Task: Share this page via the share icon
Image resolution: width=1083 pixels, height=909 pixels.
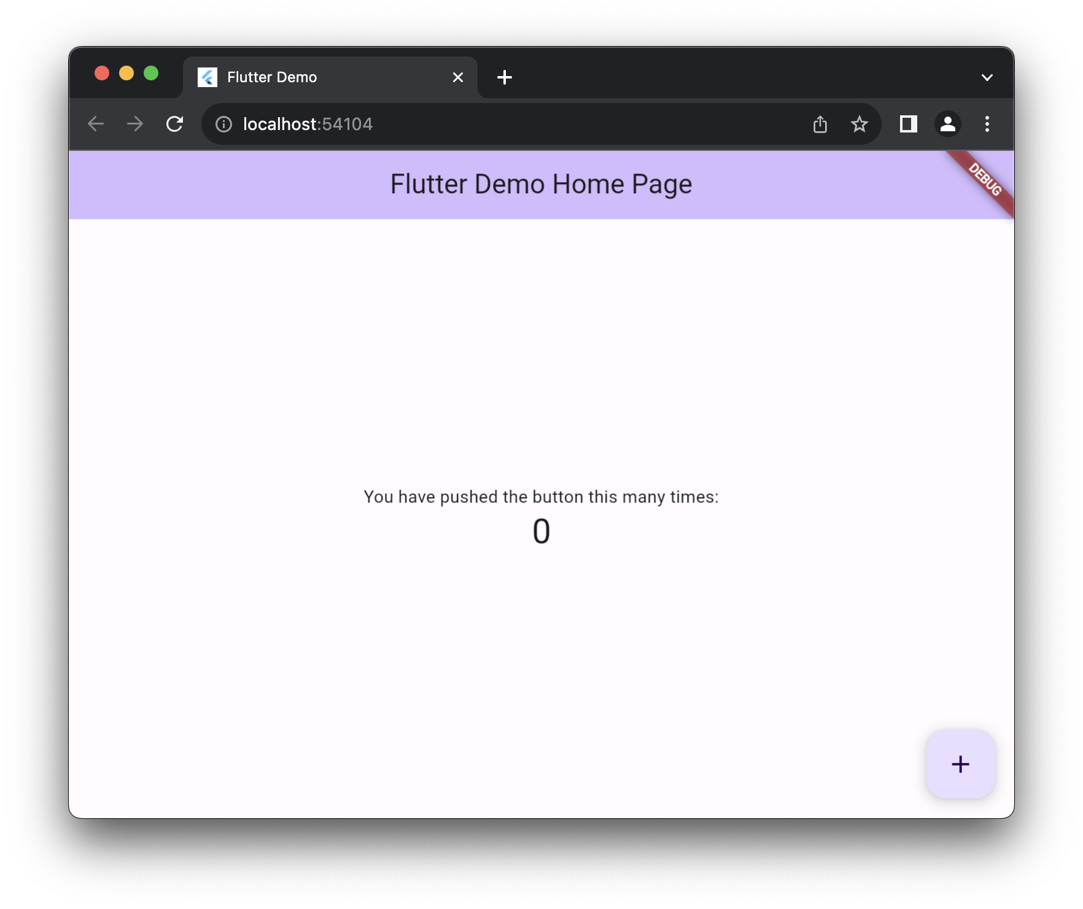Action: click(820, 124)
